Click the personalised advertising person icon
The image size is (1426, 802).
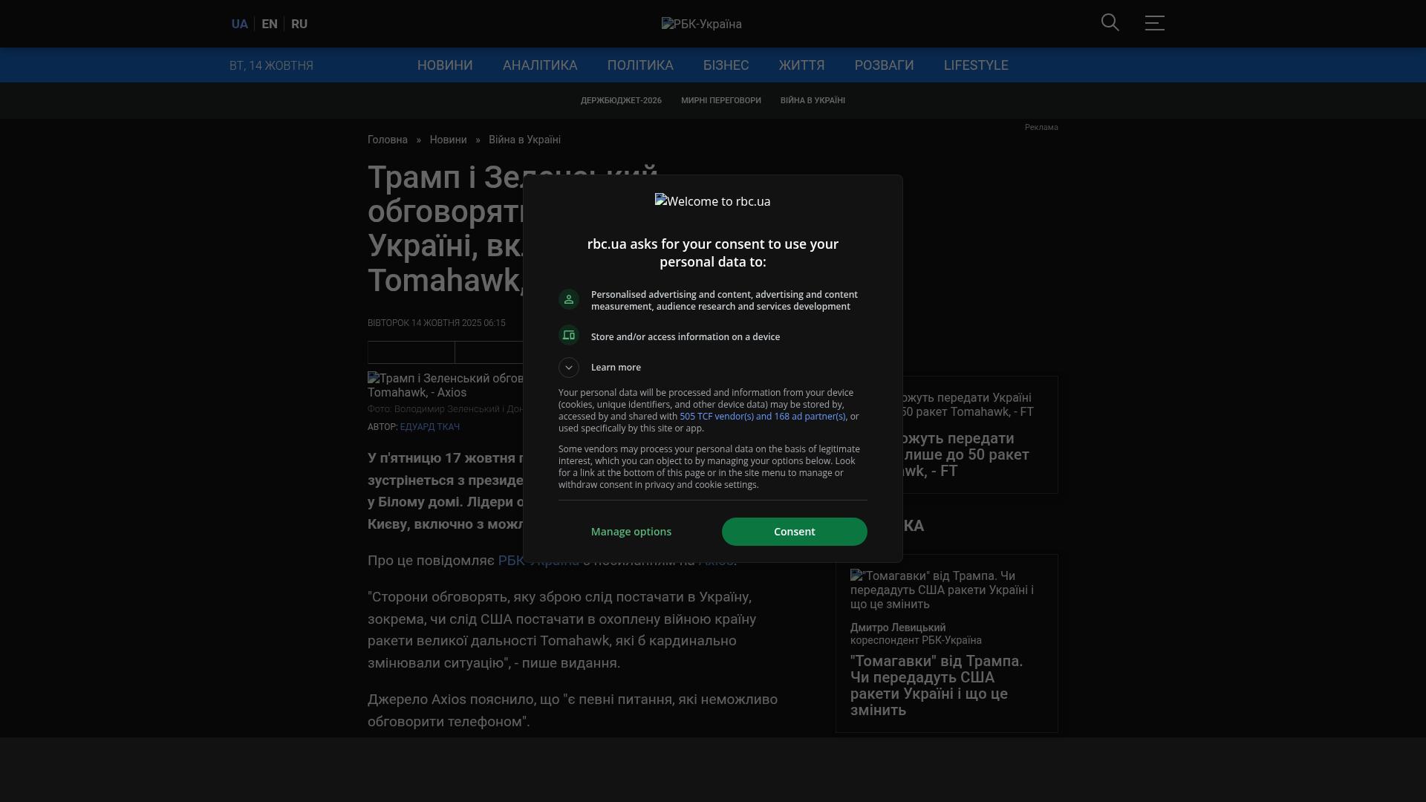tap(569, 299)
